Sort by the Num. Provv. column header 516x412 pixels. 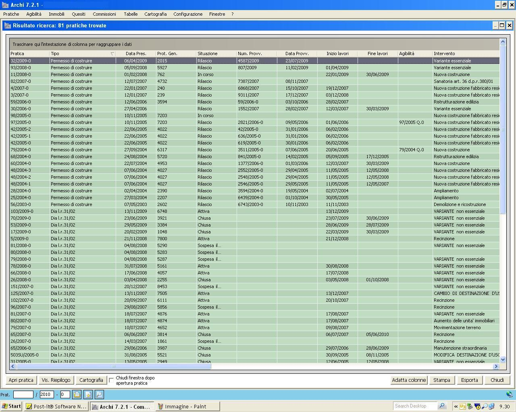tap(257, 54)
